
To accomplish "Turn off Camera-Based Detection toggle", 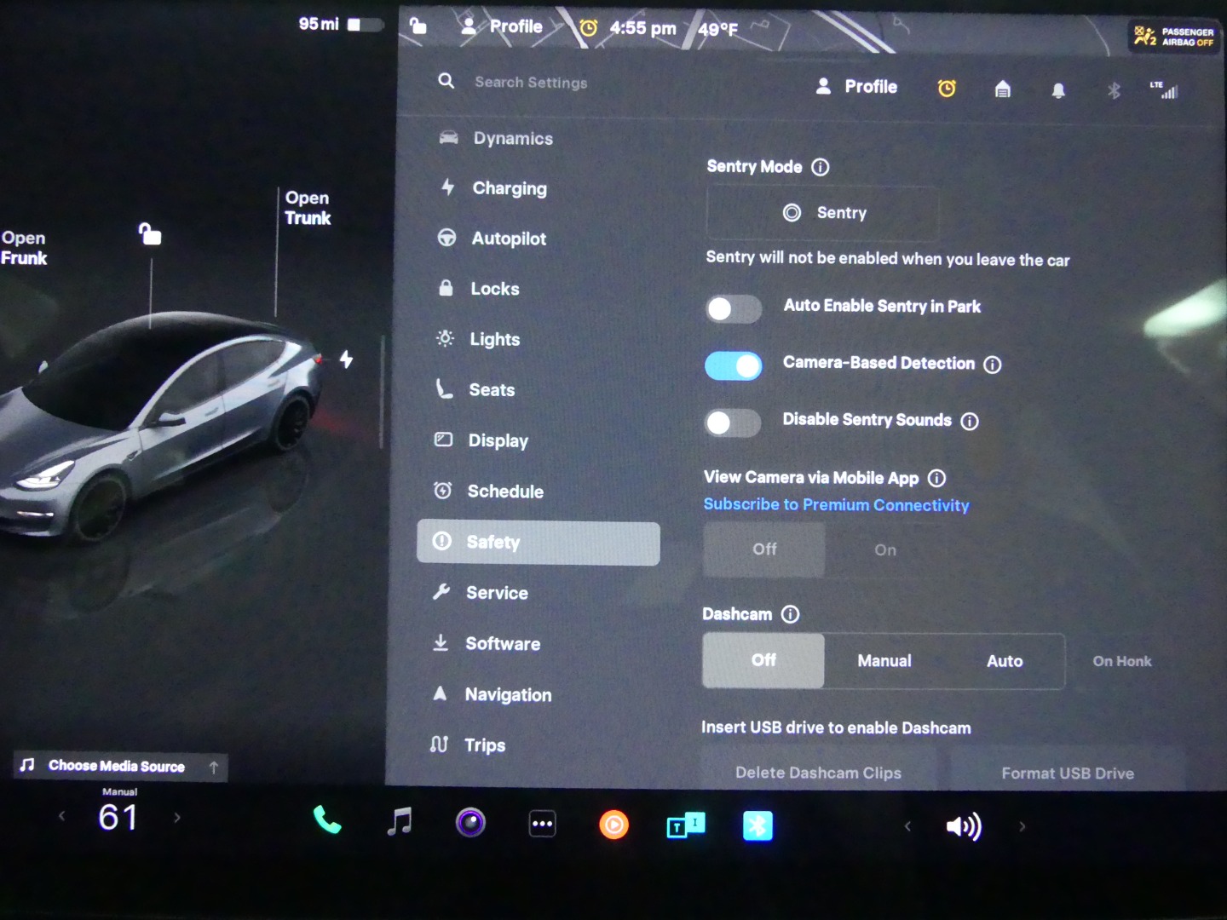I will [733, 365].
